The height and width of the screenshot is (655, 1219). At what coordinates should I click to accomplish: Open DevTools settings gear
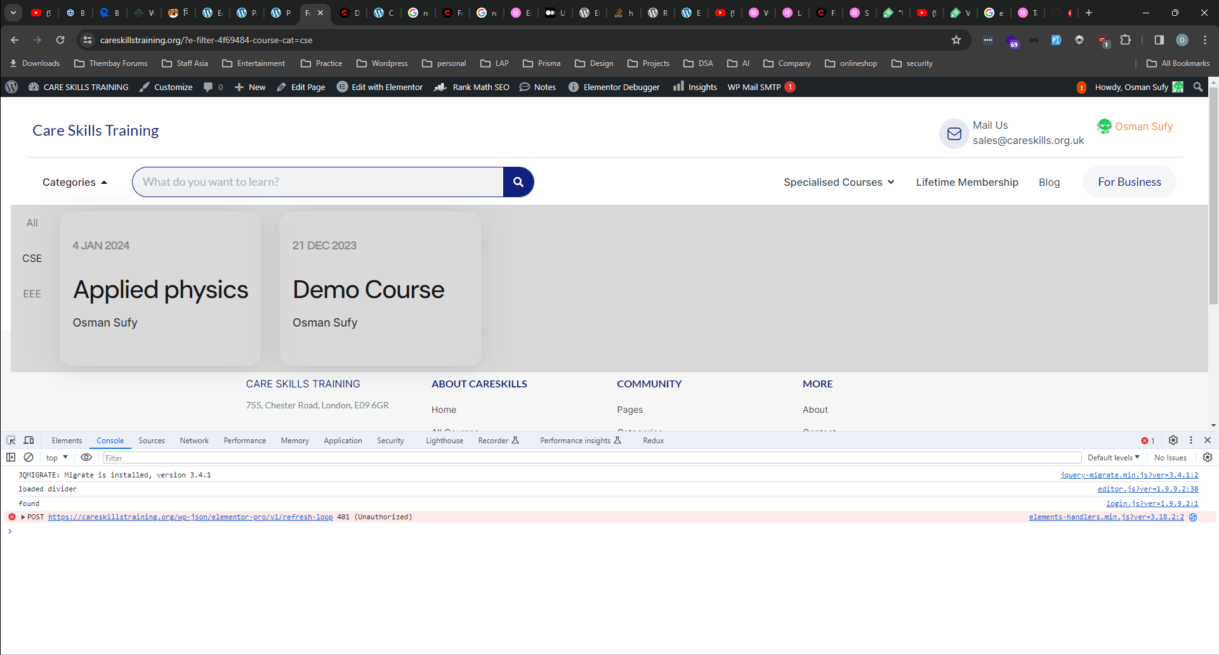click(1173, 440)
